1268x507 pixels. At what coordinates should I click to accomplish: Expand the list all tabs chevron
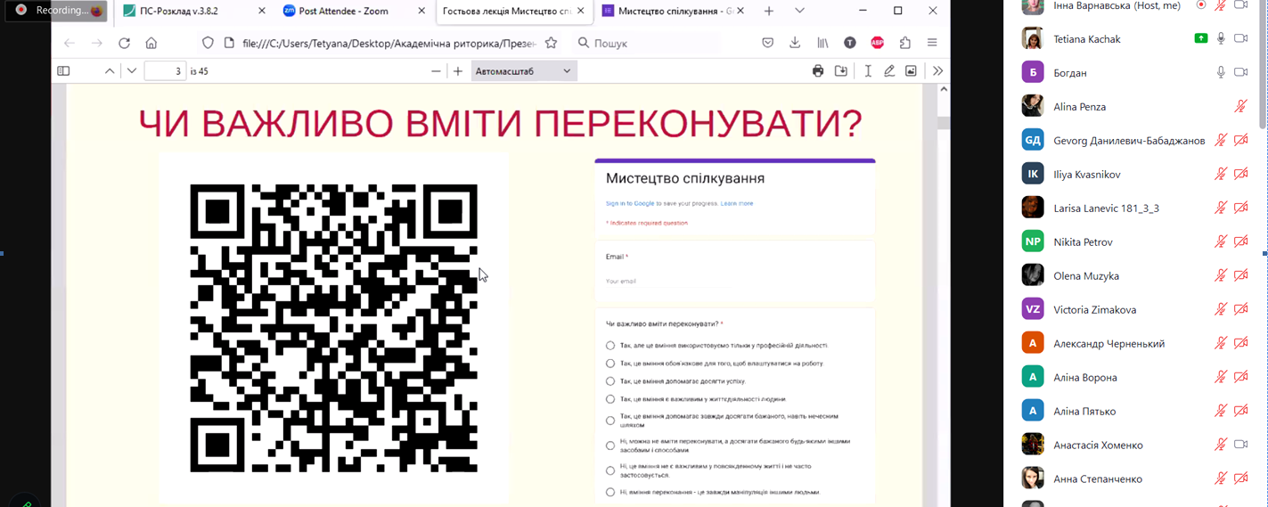point(799,11)
